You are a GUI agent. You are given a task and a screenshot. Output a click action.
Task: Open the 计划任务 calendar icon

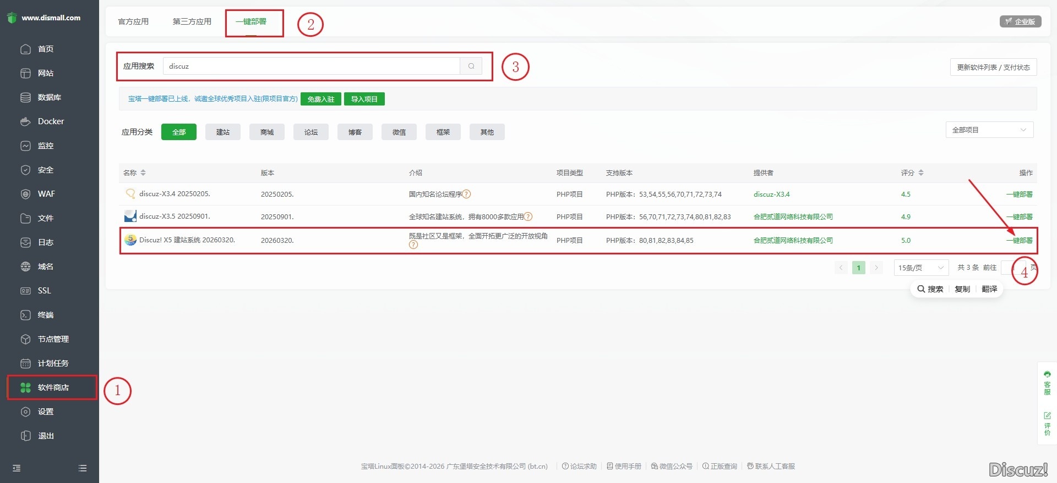[x=25, y=363]
